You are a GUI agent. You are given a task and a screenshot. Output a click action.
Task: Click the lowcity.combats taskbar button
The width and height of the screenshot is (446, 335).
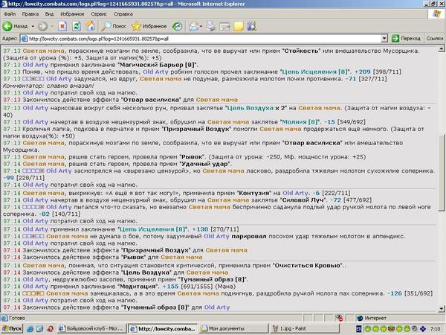click(x=162, y=329)
